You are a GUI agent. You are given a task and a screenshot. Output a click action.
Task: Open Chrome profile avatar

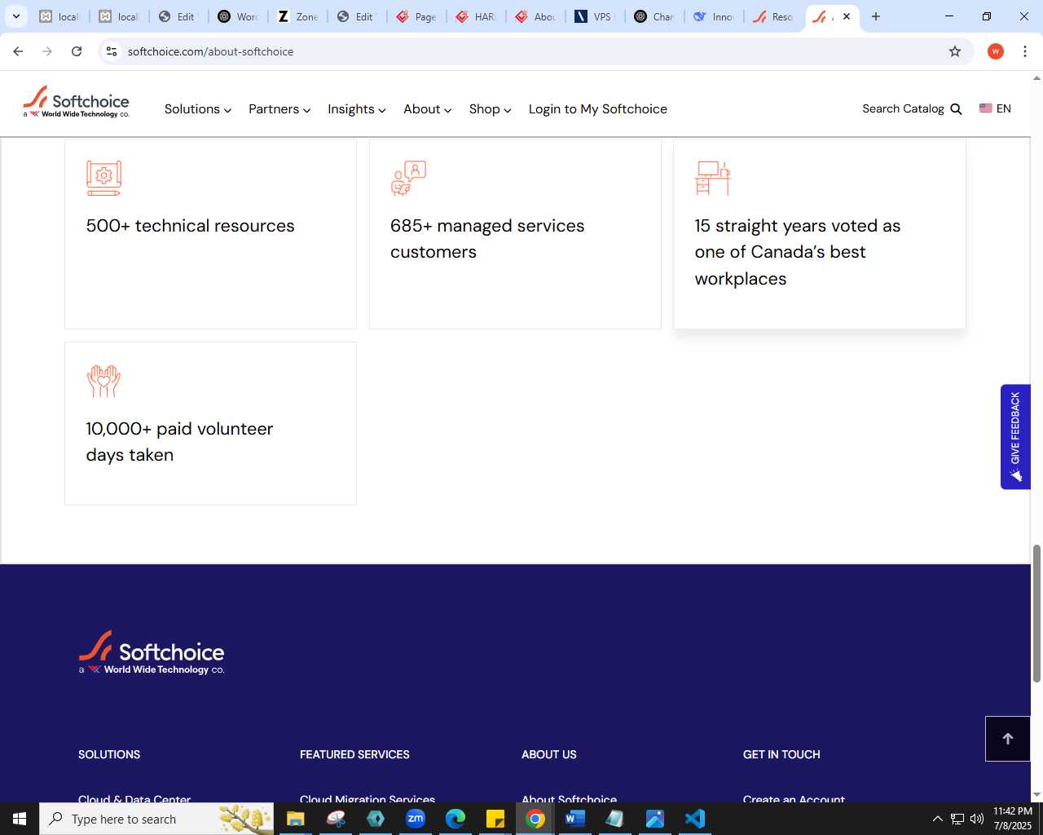996,51
